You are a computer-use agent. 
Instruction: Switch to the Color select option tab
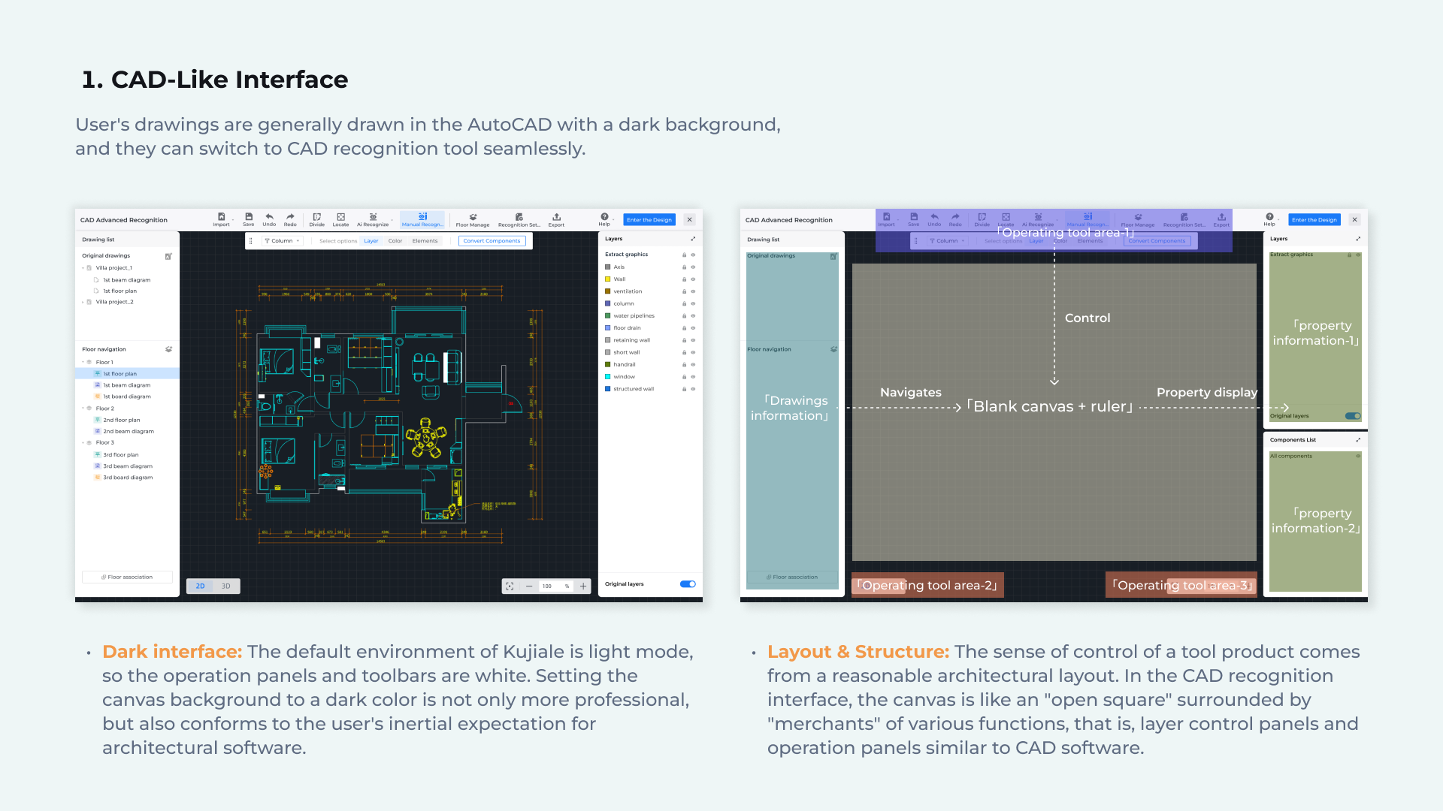[395, 241]
